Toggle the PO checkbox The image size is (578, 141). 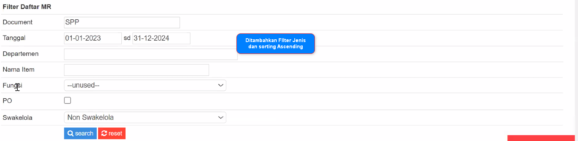[68, 100]
